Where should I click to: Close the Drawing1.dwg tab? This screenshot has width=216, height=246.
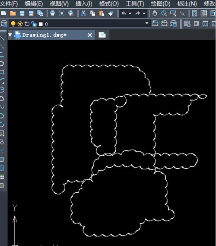(90, 35)
